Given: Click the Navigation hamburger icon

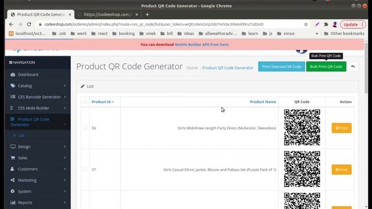Looking at the screenshot, I should click(10, 62).
